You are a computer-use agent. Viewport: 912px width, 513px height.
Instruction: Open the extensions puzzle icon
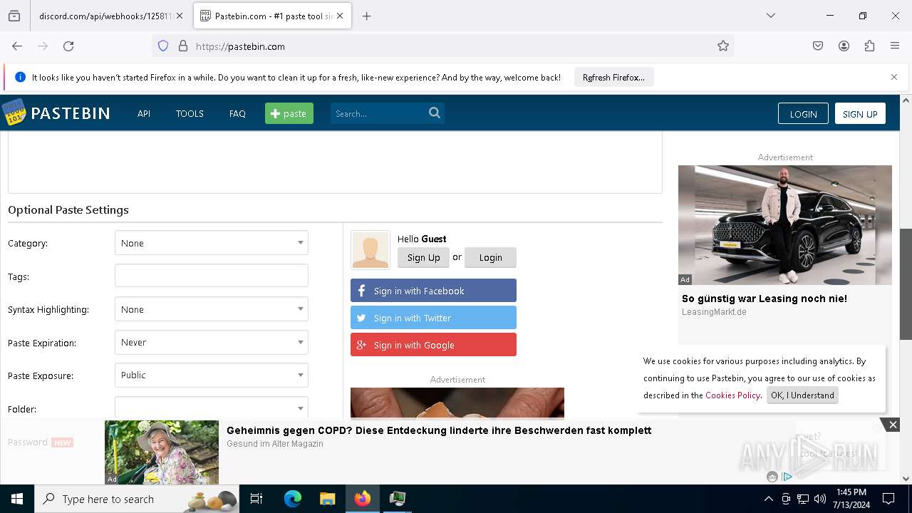[869, 46]
